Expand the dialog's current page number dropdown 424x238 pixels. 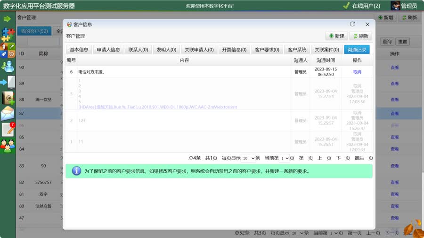[285, 158]
